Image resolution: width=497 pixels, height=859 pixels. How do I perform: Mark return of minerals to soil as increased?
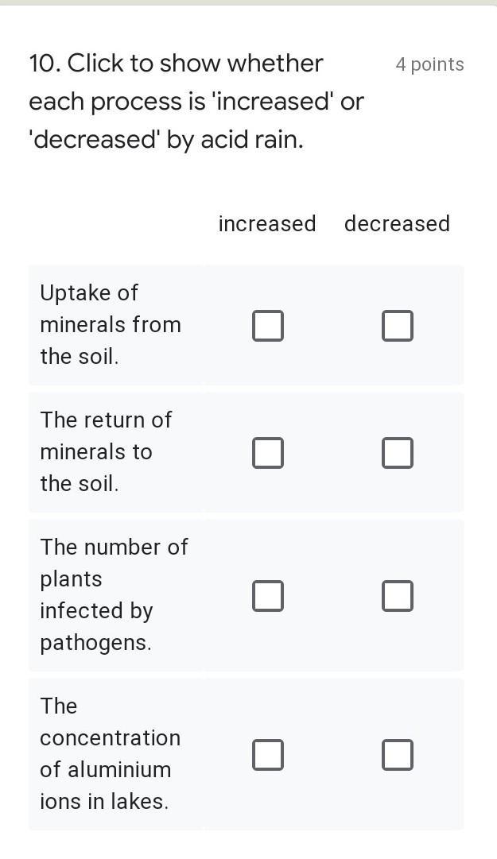click(x=268, y=452)
